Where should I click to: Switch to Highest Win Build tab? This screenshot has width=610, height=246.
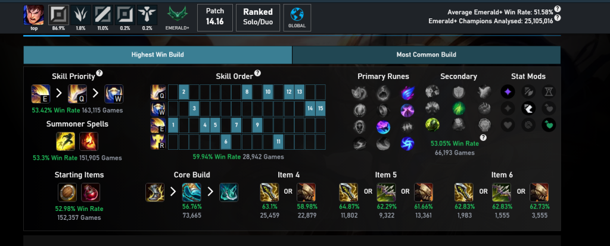pos(157,55)
